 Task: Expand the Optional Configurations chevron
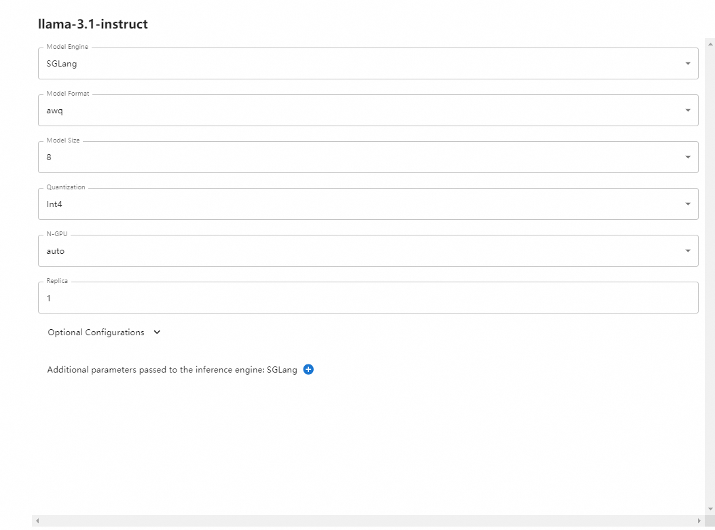(157, 333)
